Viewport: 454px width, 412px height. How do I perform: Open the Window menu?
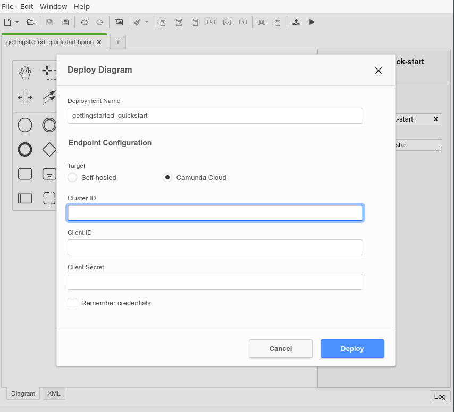click(x=53, y=7)
